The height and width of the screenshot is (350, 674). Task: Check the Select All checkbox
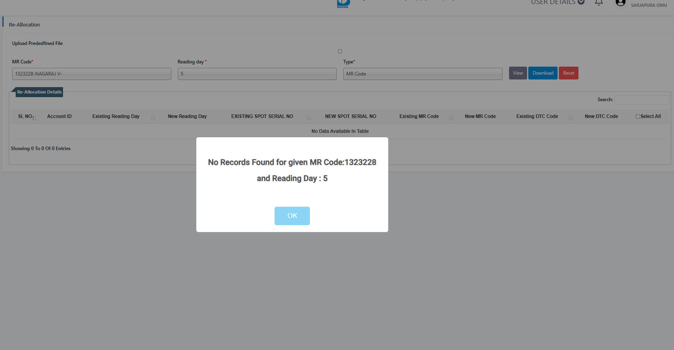click(x=638, y=116)
